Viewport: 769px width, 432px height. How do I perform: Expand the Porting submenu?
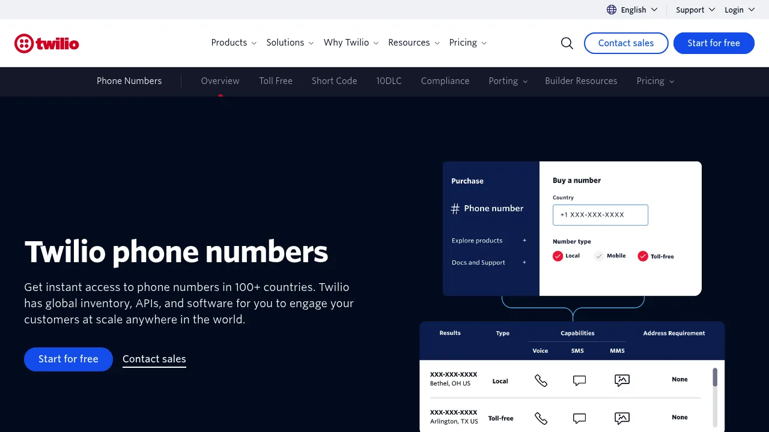(508, 81)
